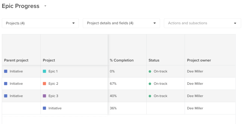This screenshot has height=124, width=245.
Task: Click Dee Miller owner in Epic 2 row
Action: click(195, 84)
